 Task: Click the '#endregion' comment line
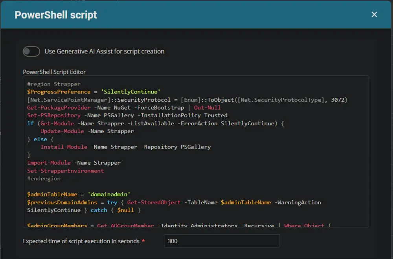44,178
